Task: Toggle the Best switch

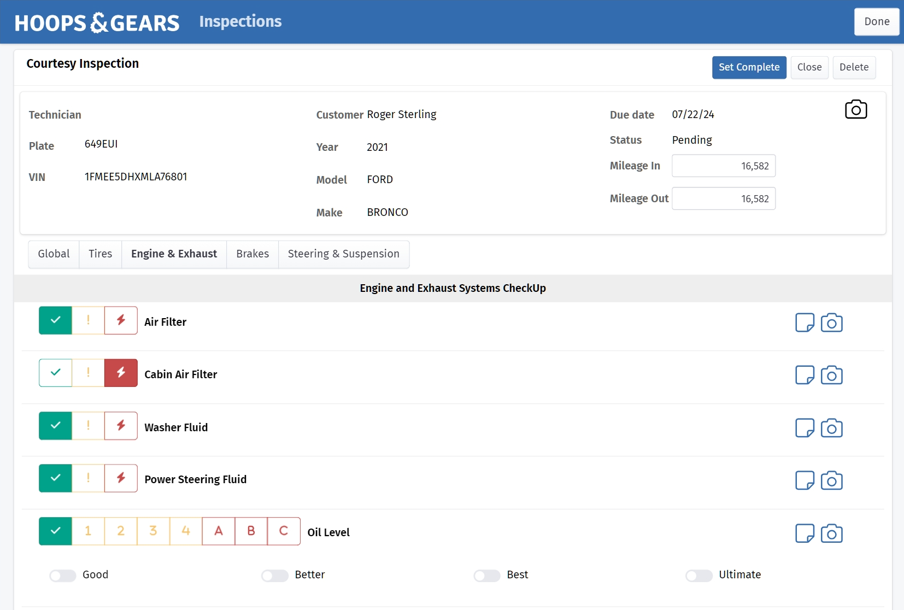Action: tap(487, 576)
